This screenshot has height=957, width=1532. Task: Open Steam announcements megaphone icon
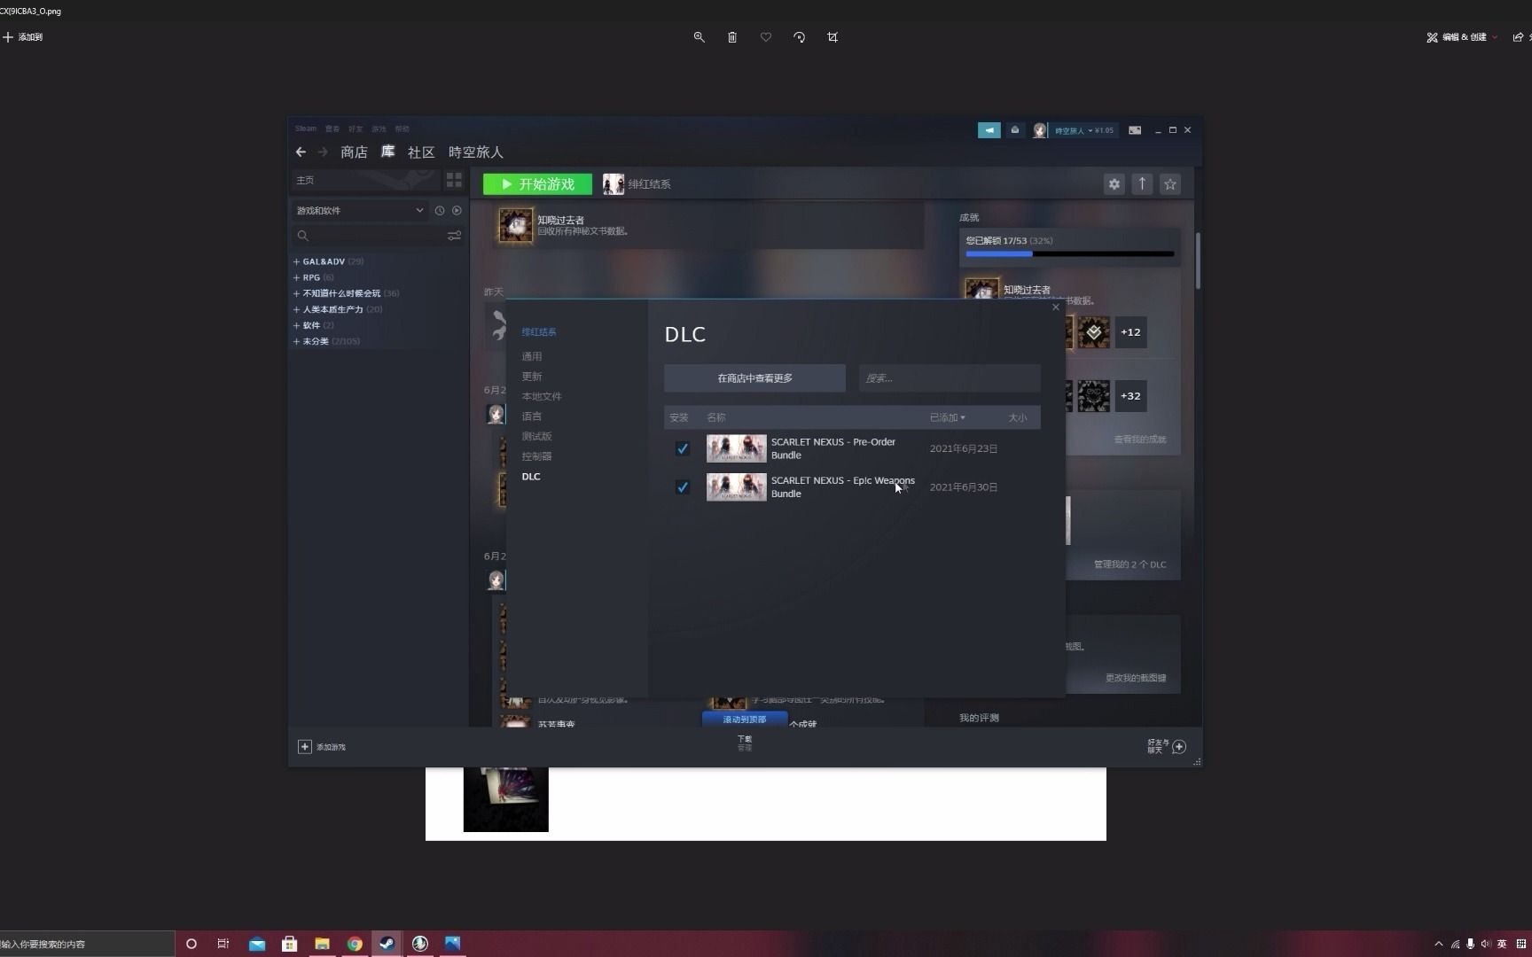click(989, 130)
